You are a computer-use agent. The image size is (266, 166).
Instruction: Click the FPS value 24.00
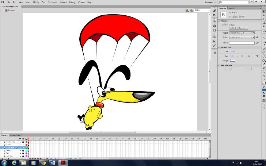(232, 51)
